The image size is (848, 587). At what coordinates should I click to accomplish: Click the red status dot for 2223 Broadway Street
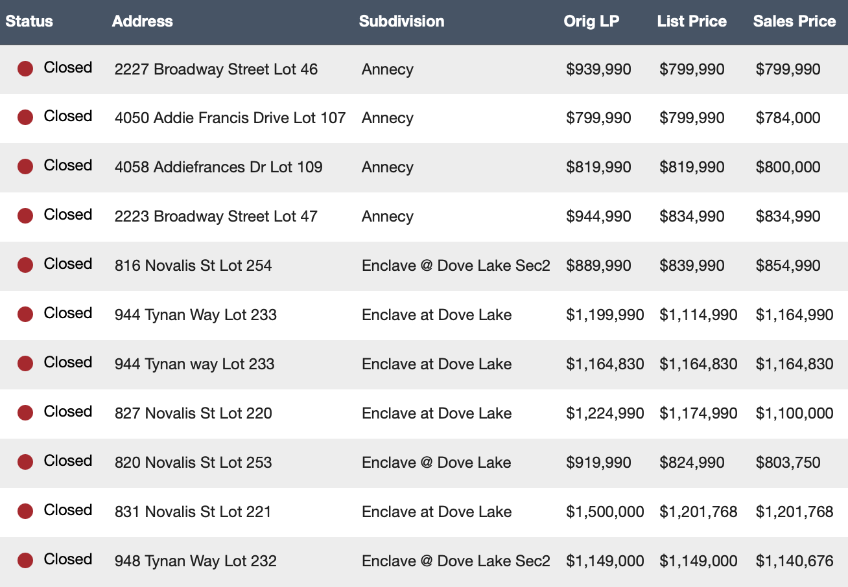coord(25,216)
